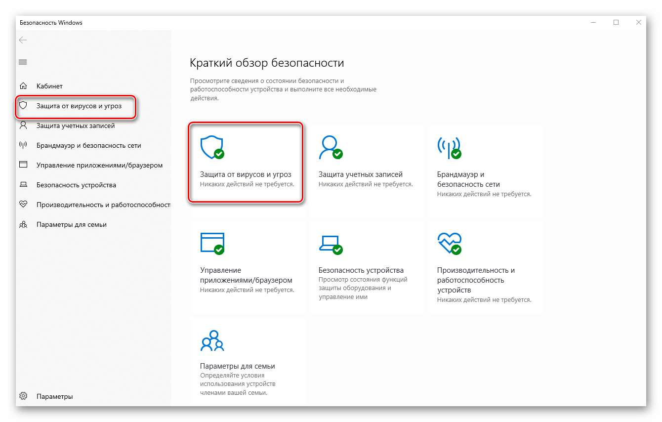Open the Безопасность устройства tile title
Image resolution: width=662 pixels, height=422 pixels.
pos(361,270)
